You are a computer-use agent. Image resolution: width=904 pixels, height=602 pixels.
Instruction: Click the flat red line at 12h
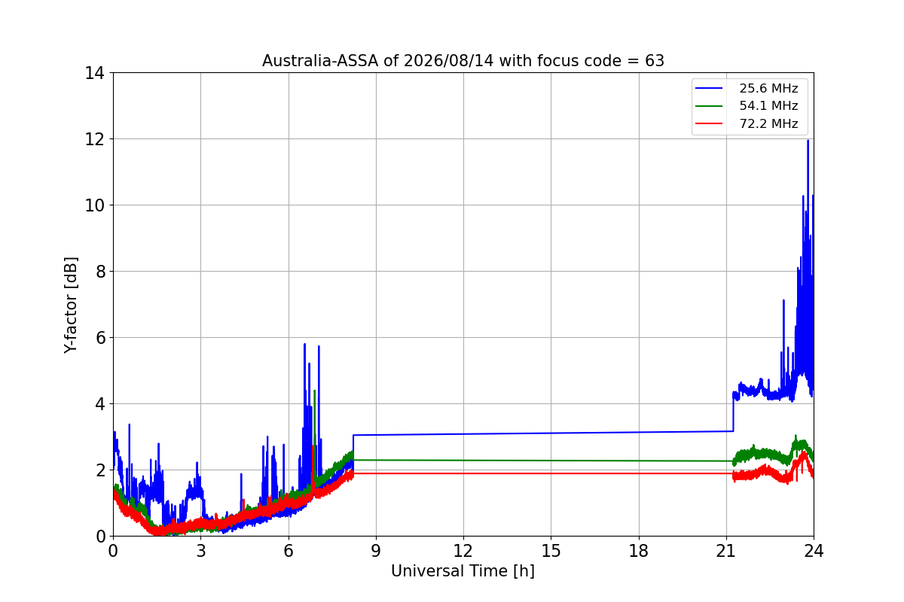pos(463,473)
